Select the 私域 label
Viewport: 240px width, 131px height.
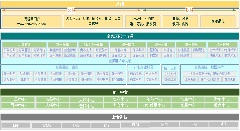pyautogui.click(x=189, y=10)
